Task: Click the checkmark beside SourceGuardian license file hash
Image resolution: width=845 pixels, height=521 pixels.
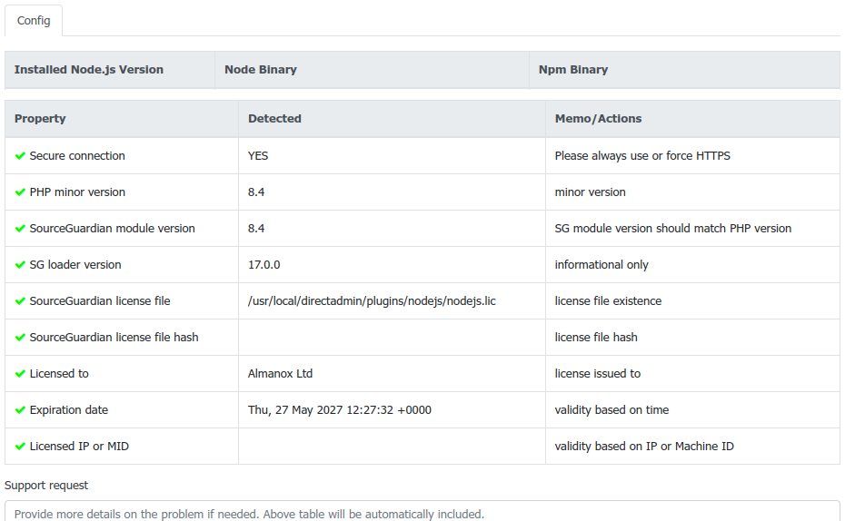Action: tap(21, 338)
